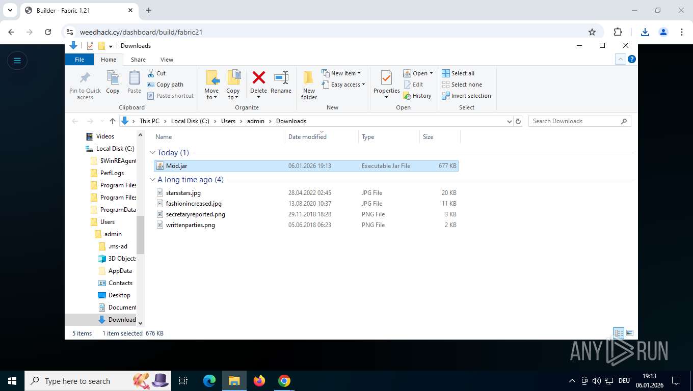Click the Copy ribbon button

(113, 82)
